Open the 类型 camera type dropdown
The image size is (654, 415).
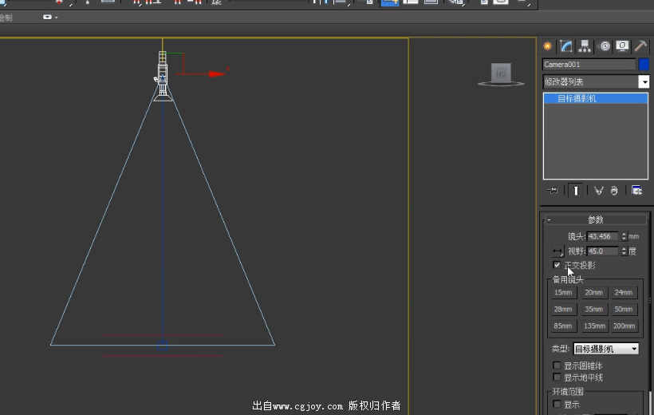click(x=606, y=349)
